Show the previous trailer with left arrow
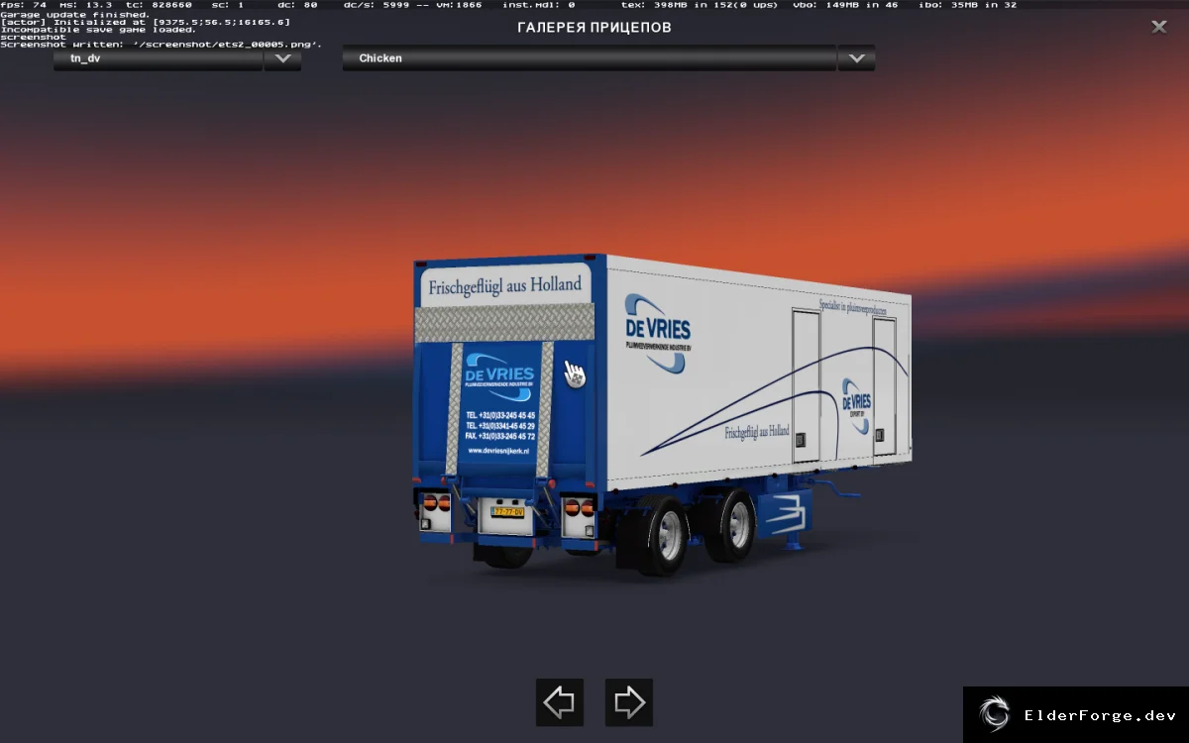The width and height of the screenshot is (1189, 743). [x=560, y=702]
